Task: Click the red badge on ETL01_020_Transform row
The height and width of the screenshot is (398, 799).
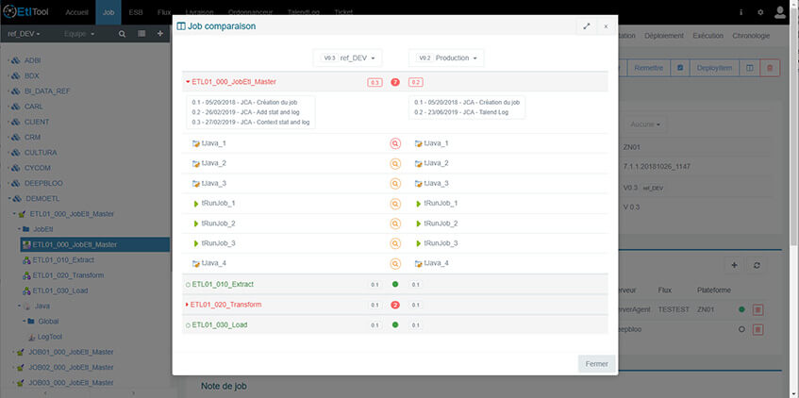Action: click(x=395, y=305)
